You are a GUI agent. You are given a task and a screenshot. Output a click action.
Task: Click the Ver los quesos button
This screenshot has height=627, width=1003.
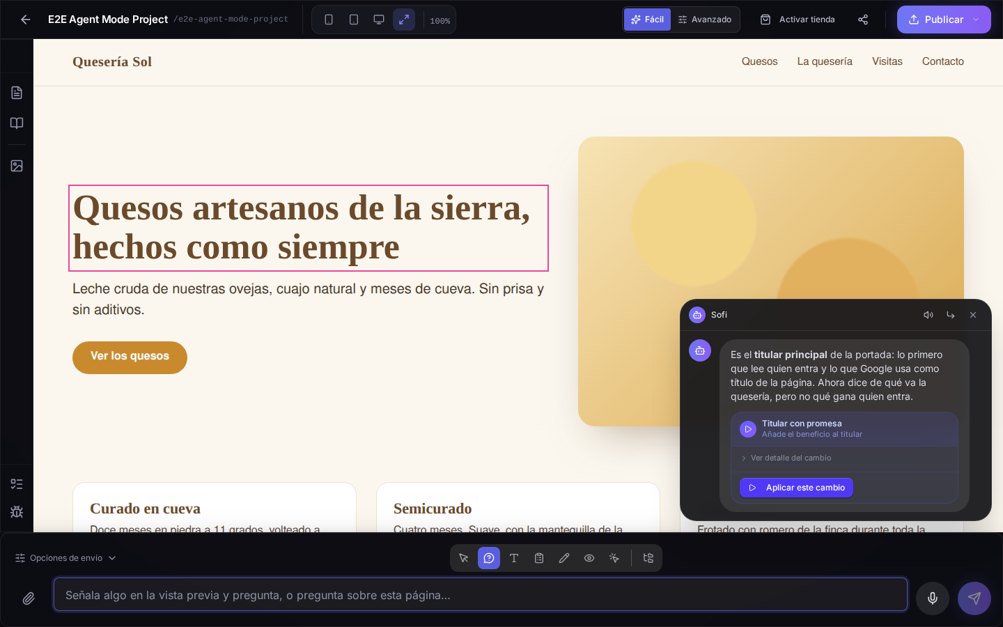[x=130, y=357]
